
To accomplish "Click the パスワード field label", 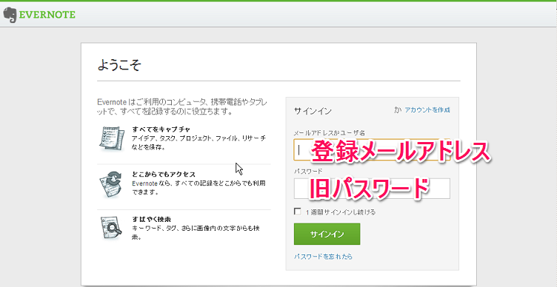I will click(308, 172).
